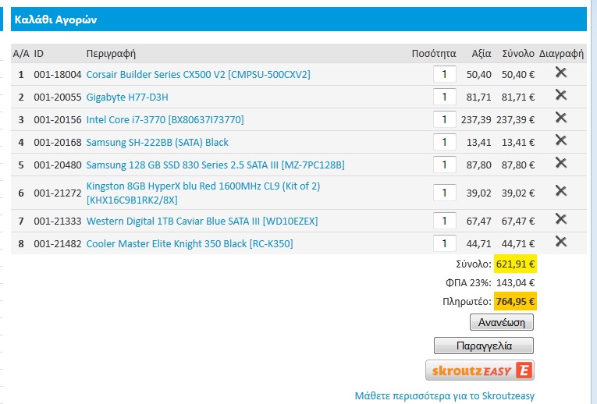
Task: Delete Samsung SH-222BB from the cart
Action: click(x=561, y=140)
